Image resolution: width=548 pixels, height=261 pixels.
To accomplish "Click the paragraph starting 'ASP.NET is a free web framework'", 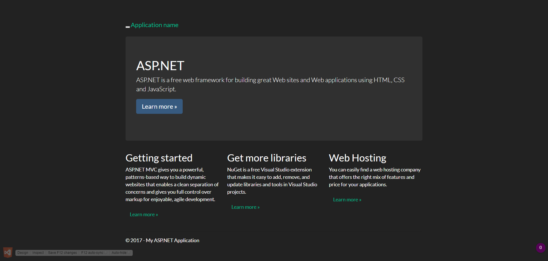I will click(270, 84).
